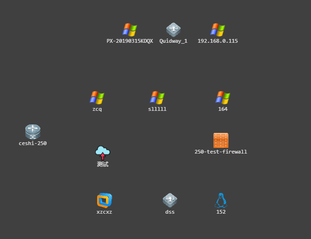Click the 测试 label text
Image resolution: width=311 pixels, height=239 pixels.
point(103,164)
